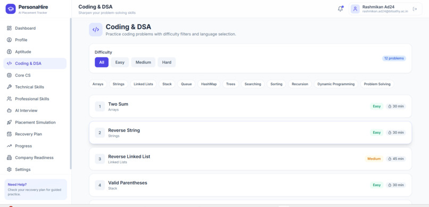Click the PersonaHire graduation cap logo
The width and height of the screenshot is (429, 207).
coord(11,9)
